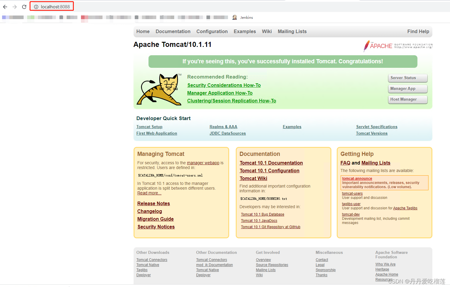450x287 pixels.
Task: Click the Manager App button
Action: point(408,89)
